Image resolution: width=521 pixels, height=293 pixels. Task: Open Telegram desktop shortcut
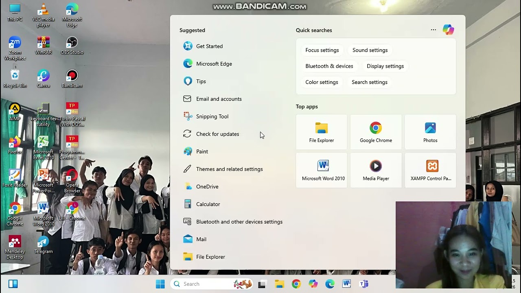point(43,245)
